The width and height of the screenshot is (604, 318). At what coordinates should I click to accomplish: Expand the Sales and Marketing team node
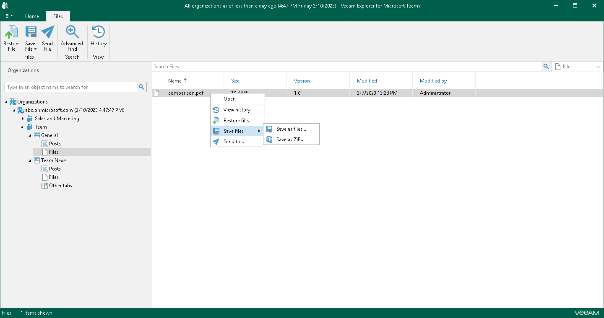[23, 119]
